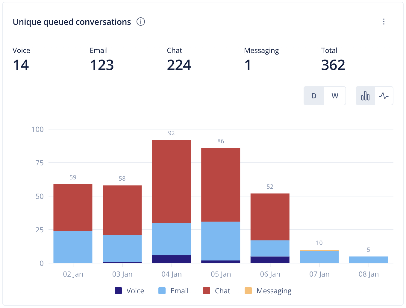
Task: Click the 58 data label above 03 Jan
Action: 122,179
